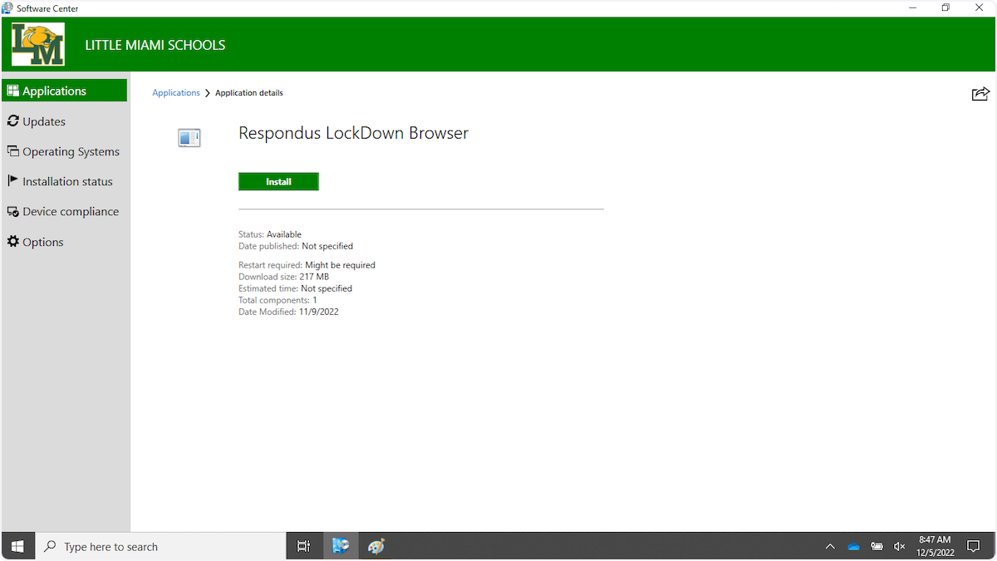This screenshot has height=561, width=997.
Task: Click the Applications grid icon in sidebar
Action: click(x=12, y=91)
